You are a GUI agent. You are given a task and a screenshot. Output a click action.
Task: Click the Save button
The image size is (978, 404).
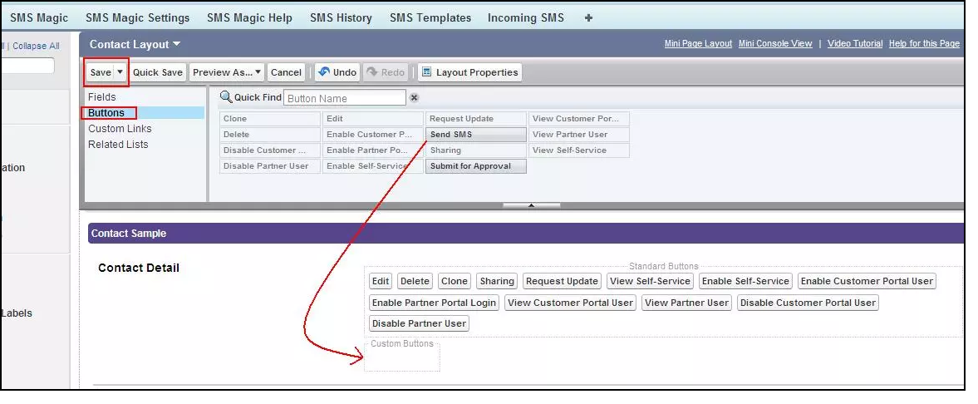coord(101,72)
